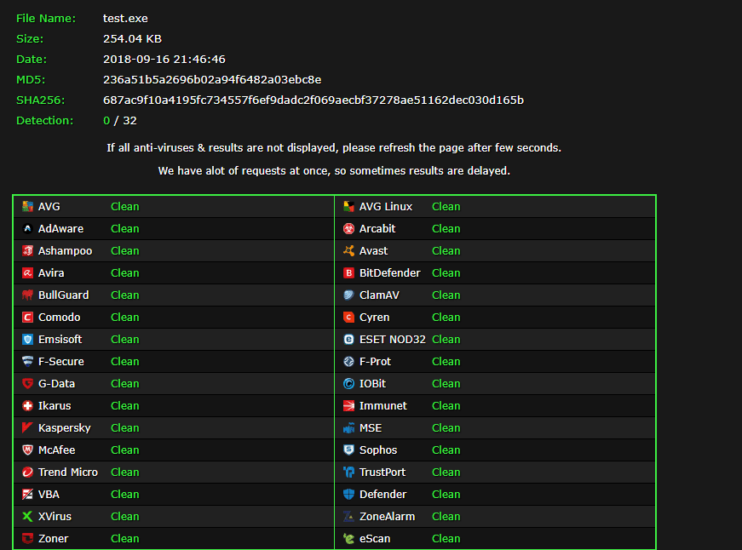Viewport: 742px width, 550px height.
Task: Click the Clean result for ClamAV
Action: [x=446, y=295]
